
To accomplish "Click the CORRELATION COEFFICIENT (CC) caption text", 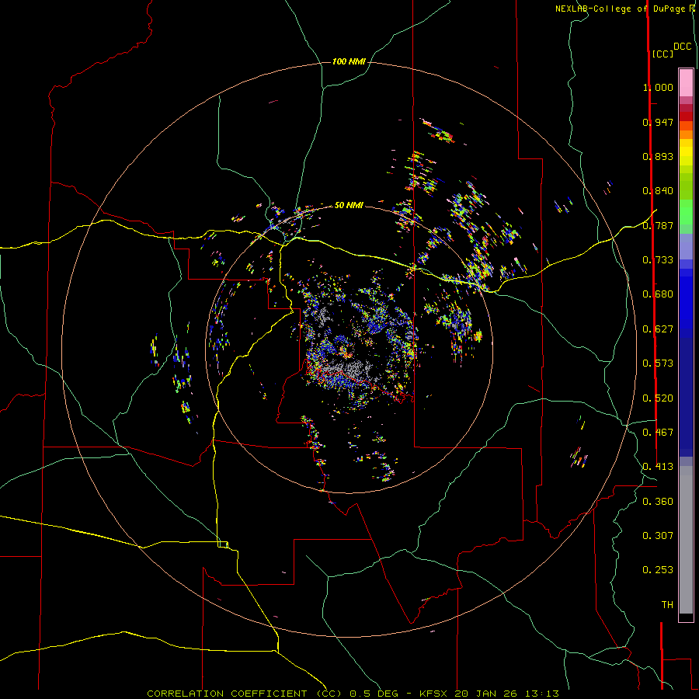I will point(245,694).
